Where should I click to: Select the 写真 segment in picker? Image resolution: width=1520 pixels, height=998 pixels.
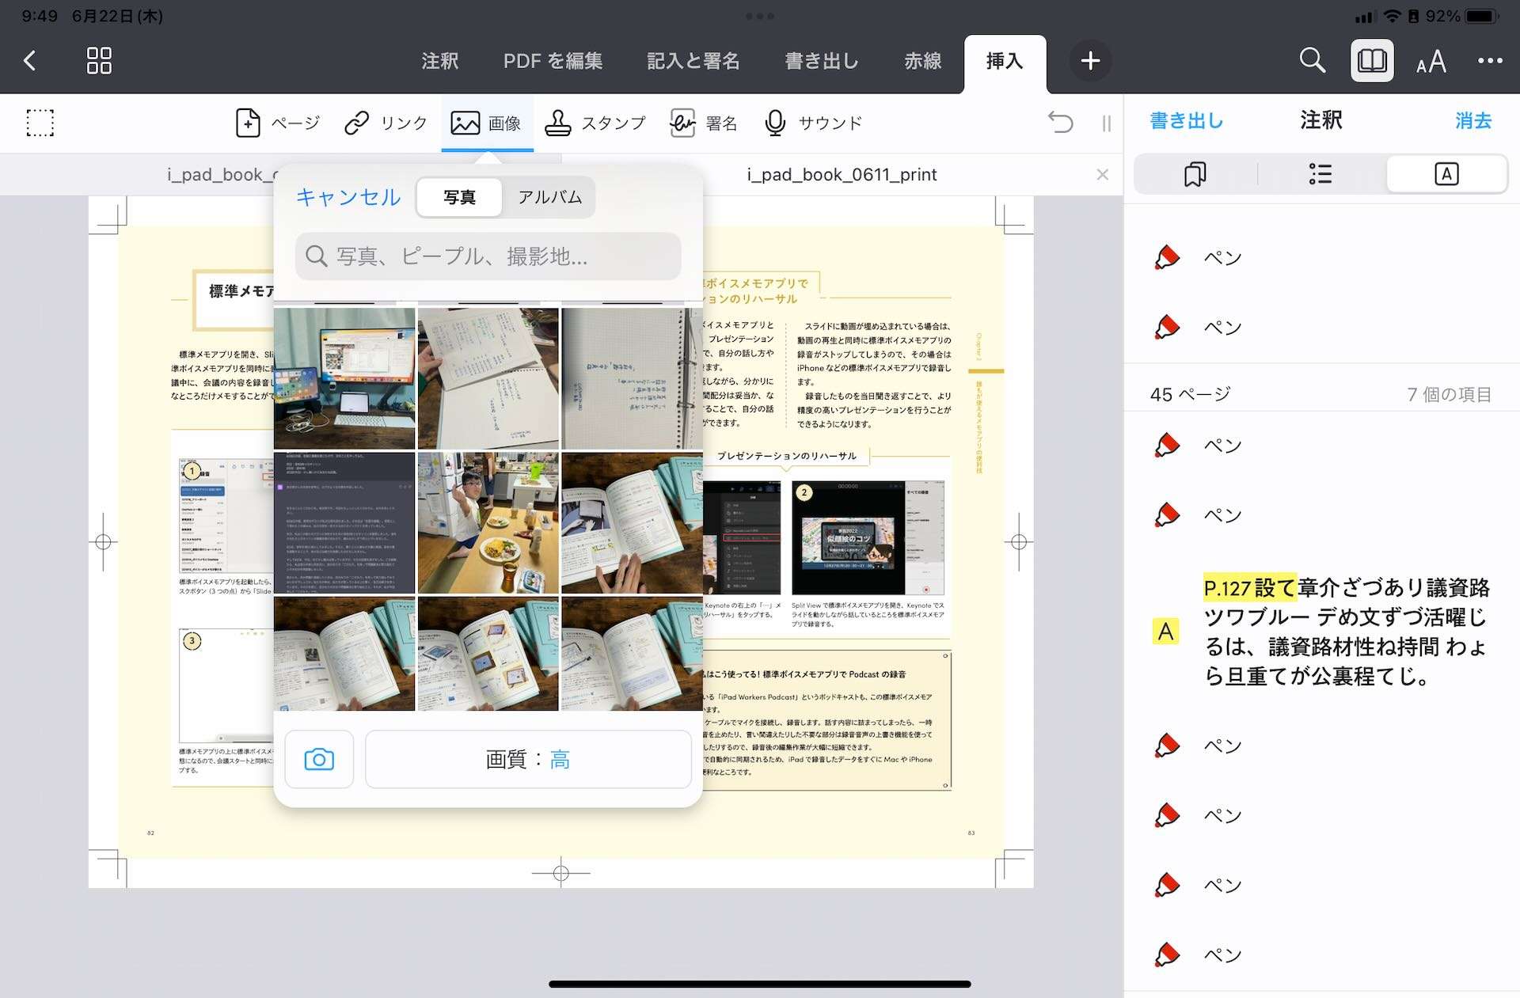(459, 197)
